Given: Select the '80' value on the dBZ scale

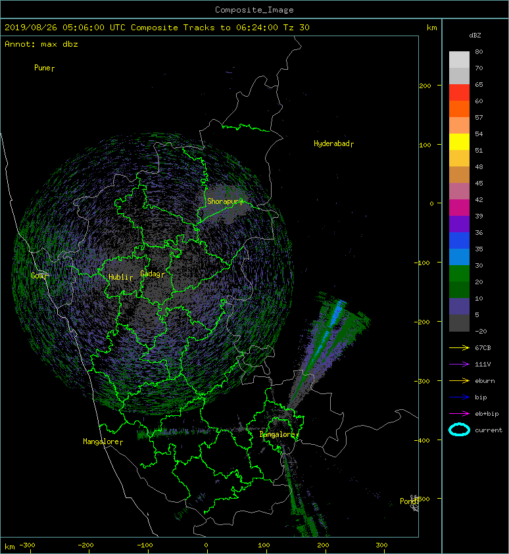Looking at the screenshot, I should point(479,51).
